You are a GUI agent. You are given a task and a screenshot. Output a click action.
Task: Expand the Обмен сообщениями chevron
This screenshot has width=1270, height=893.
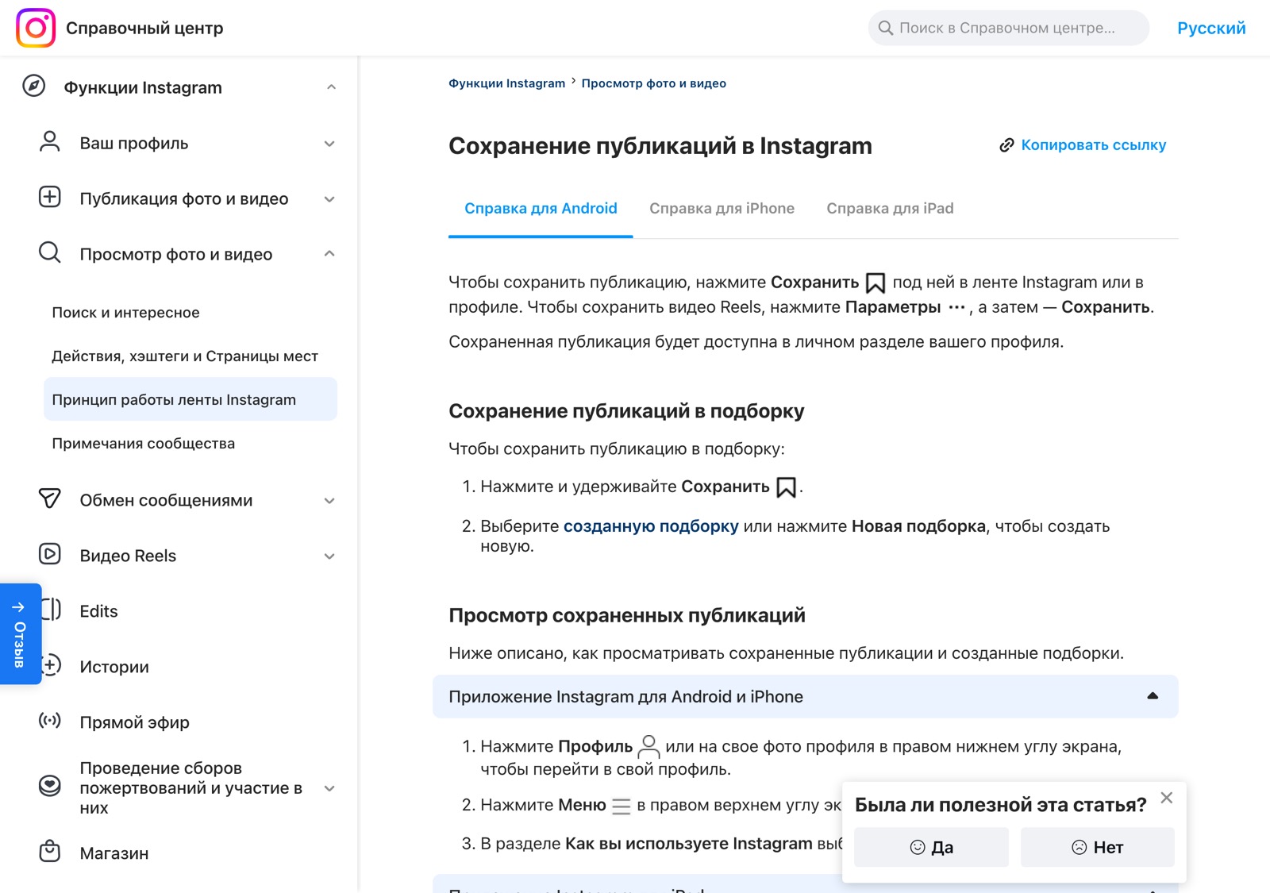329,501
